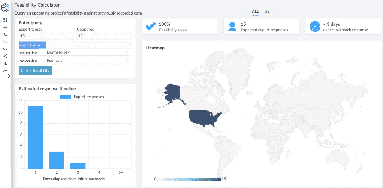Click the app logo at top left
Image resolution: width=383 pixels, height=188 pixels.
5,8
